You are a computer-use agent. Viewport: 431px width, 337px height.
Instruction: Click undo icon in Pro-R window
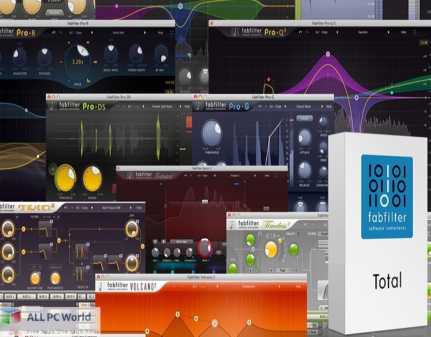(54, 33)
